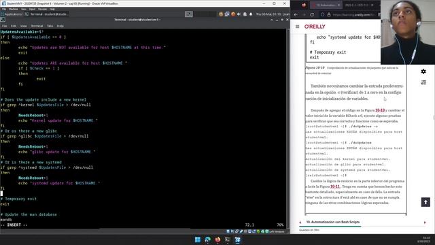Click the Xfce panel clock
The height and width of the screenshot is (245, 435).
click(x=268, y=14)
